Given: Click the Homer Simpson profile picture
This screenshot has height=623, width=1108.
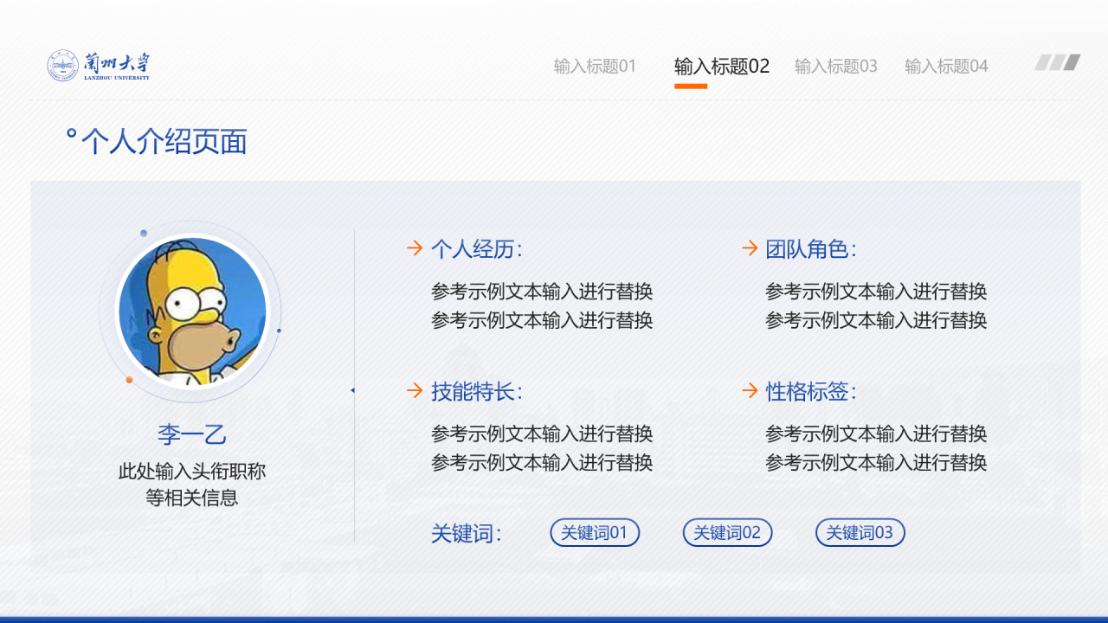Looking at the screenshot, I should point(193,310).
